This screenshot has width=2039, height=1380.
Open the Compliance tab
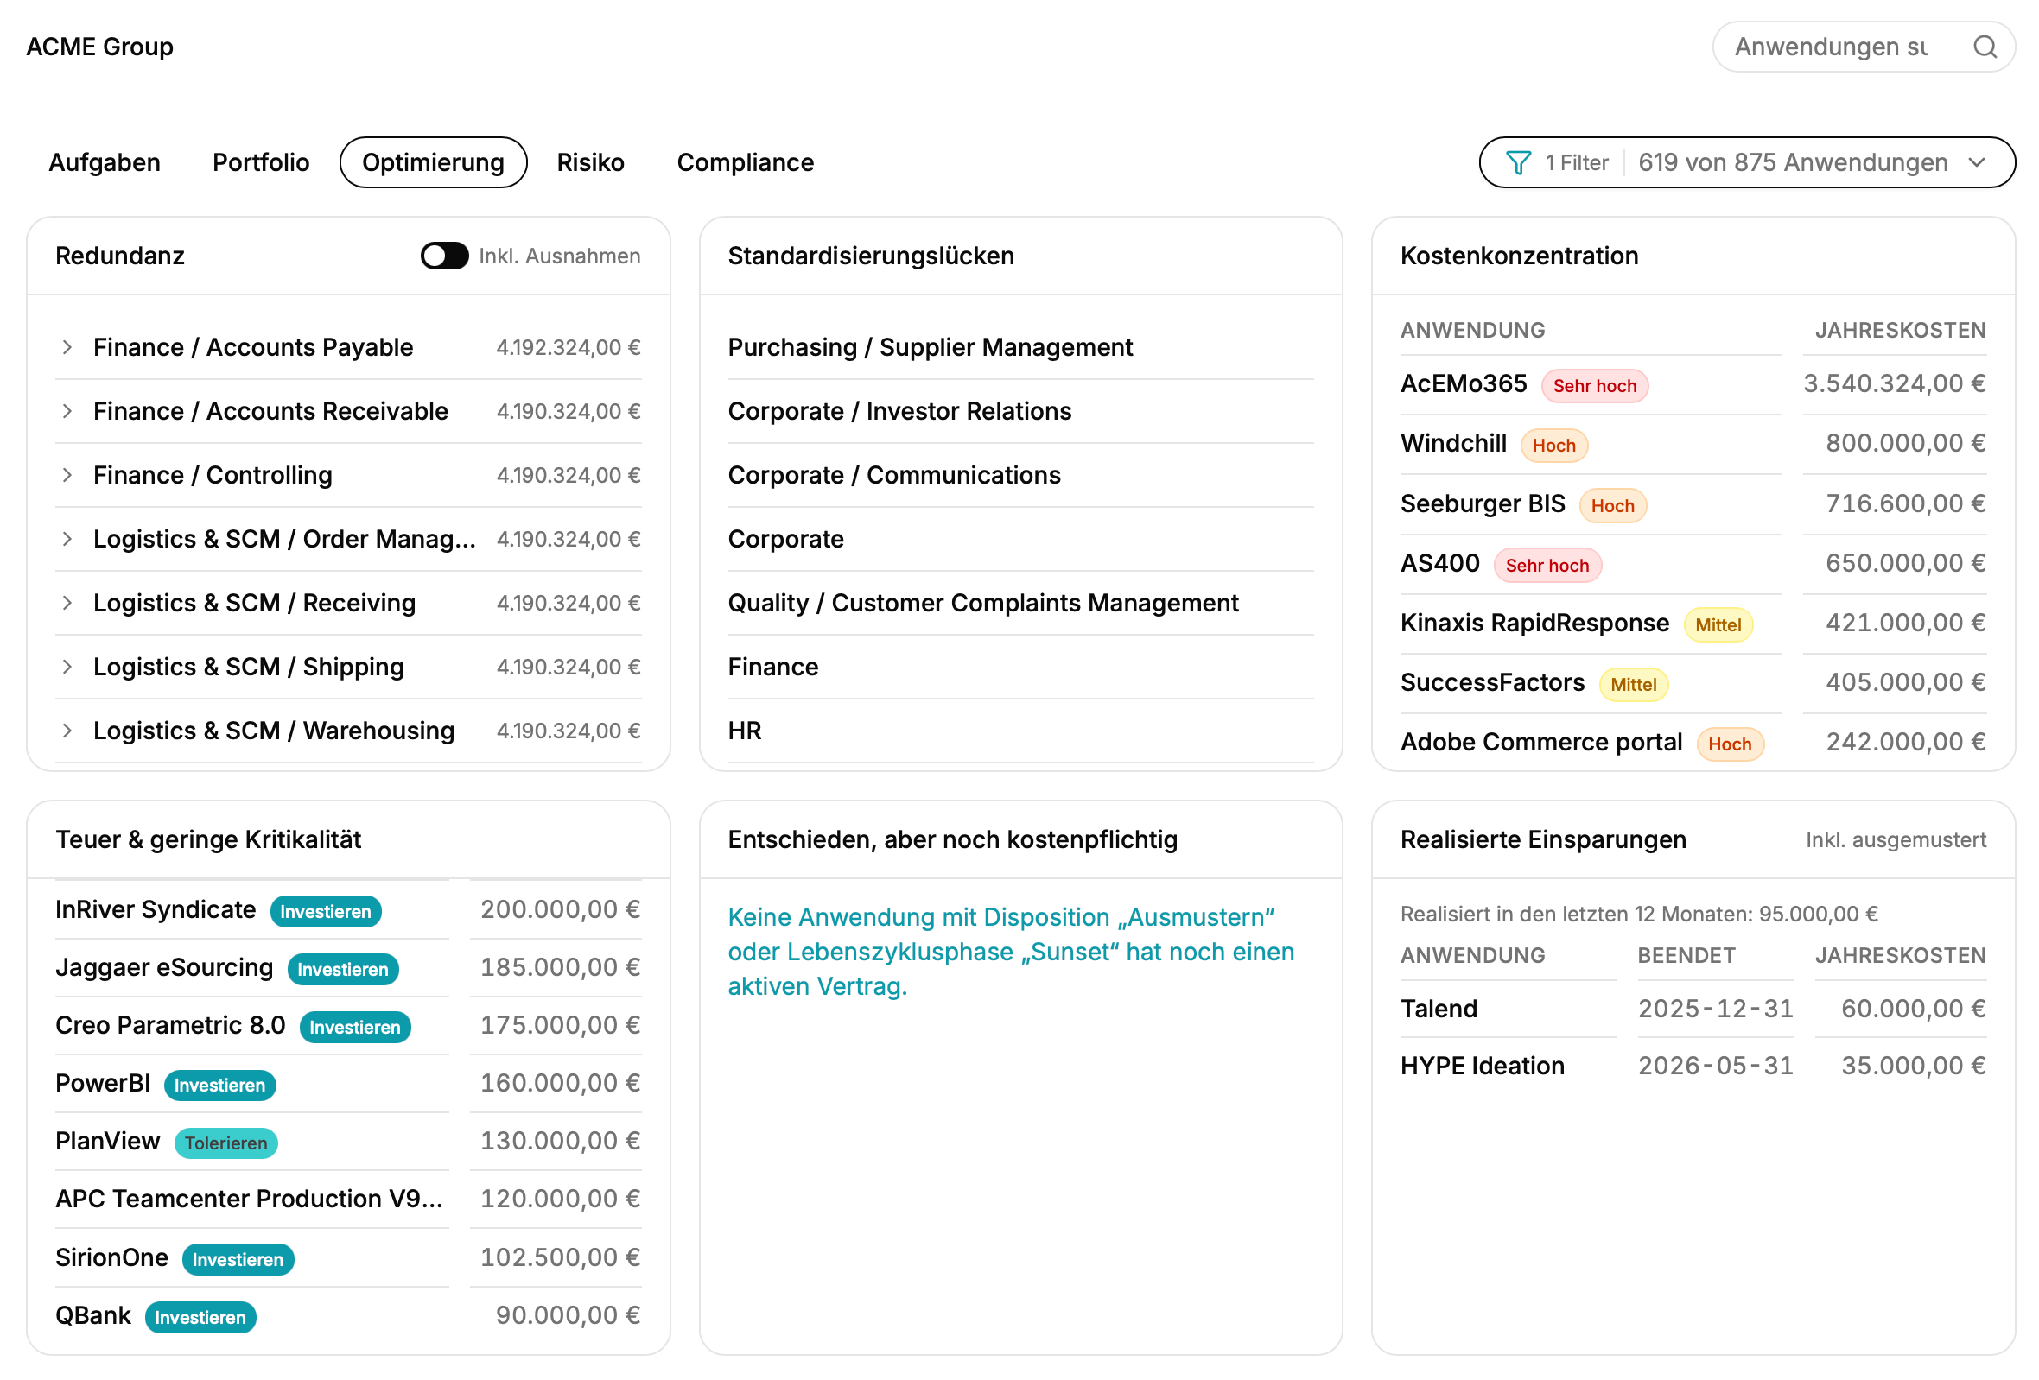746,162
